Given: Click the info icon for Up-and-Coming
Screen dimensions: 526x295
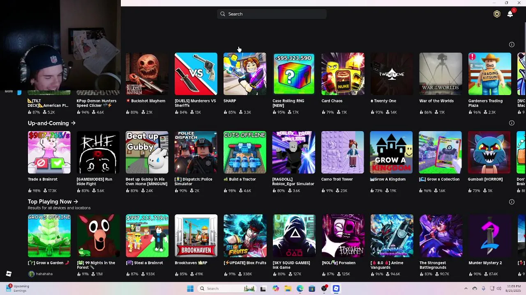Looking at the screenshot, I should tap(512, 123).
